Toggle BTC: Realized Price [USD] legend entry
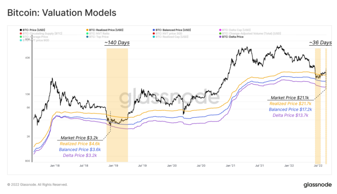Viewport: 337px width, 194px height. tap(105, 30)
